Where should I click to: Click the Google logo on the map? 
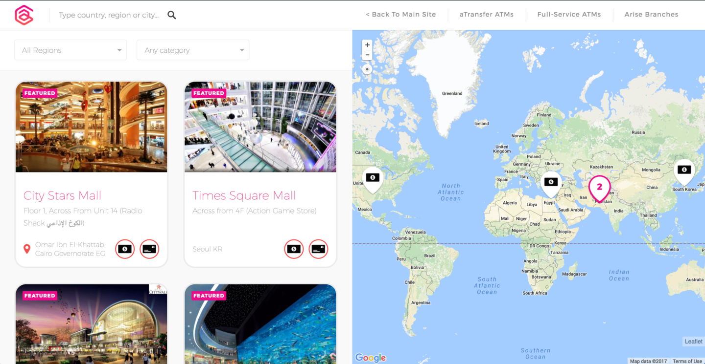[371, 358]
